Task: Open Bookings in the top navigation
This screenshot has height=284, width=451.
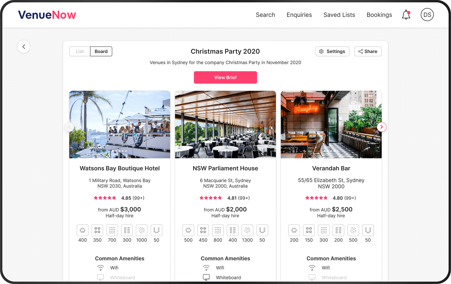Action: pos(379,15)
